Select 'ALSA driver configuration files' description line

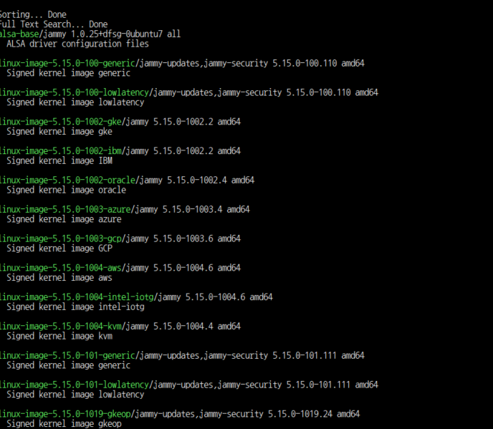pyautogui.click(x=77, y=44)
